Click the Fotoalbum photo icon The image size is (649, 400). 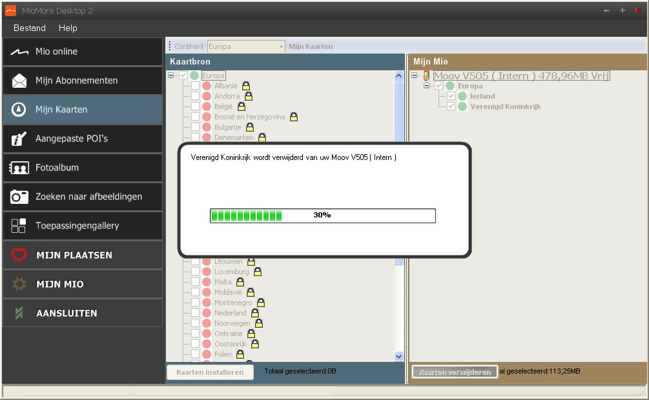tap(19, 168)
